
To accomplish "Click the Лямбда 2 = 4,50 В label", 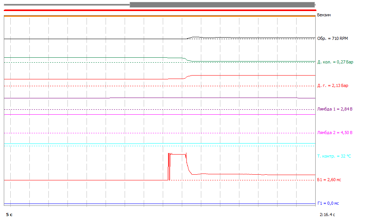I will pyautogui.click(x=335, y=133).
